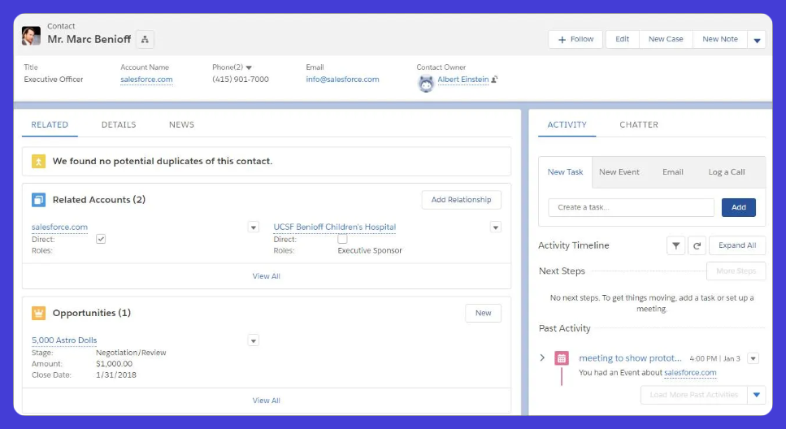Create a New Case

pos(666,39)
